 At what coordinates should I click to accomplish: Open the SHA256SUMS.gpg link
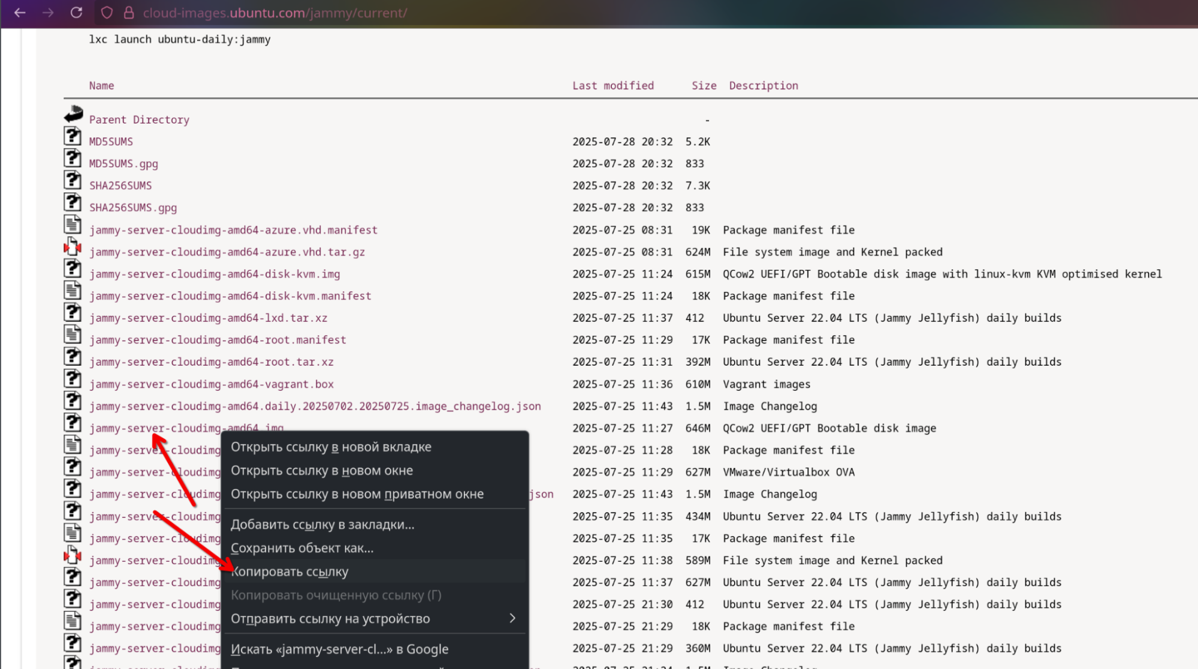133,208
